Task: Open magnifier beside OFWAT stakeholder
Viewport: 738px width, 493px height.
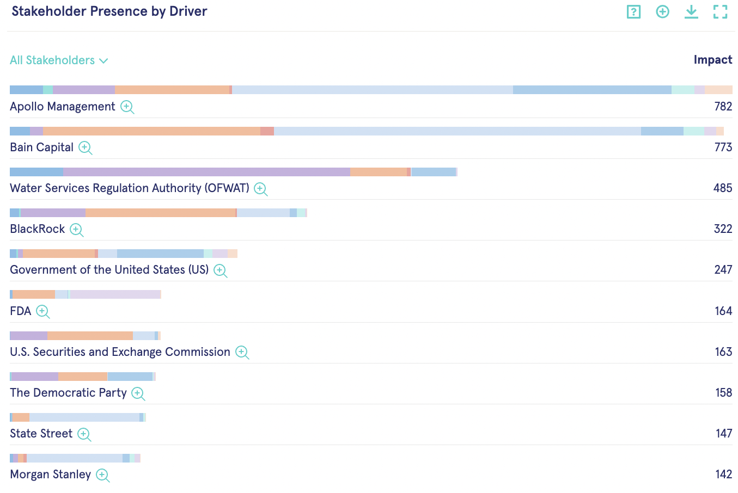Action: pos(261,189)
